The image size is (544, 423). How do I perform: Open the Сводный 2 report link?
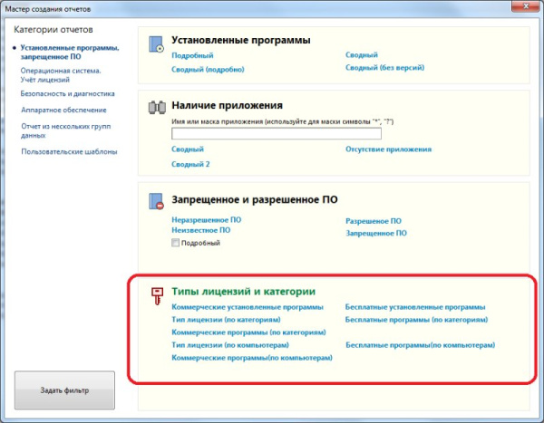(x=190, y=164)
